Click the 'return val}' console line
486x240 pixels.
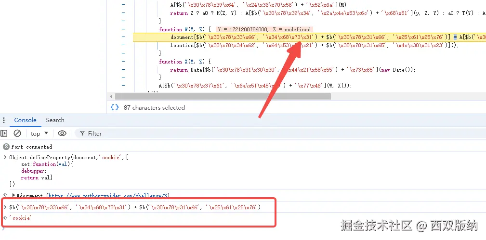pos(37,178)
